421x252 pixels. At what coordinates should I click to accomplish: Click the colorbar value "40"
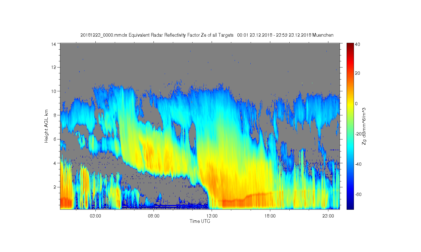click(x=358, y=44)
